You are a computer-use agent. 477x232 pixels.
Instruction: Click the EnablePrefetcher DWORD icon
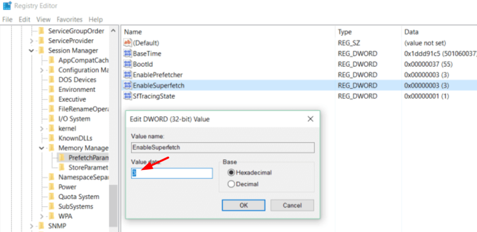point(127,75)
